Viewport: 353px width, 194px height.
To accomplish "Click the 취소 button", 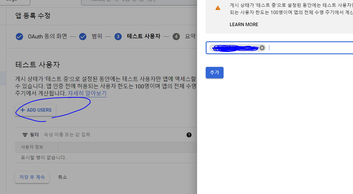I will [x=62, y=177].
